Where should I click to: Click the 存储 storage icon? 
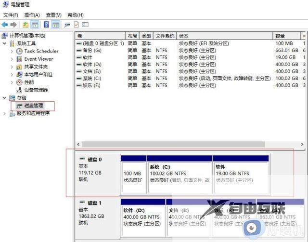point(12,98)
